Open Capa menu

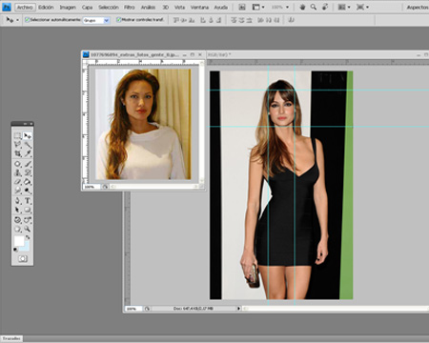click(x=87, y=7)
